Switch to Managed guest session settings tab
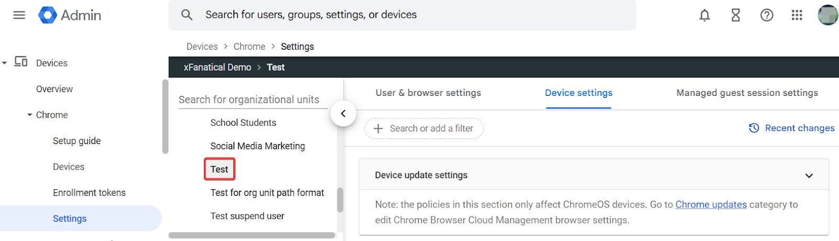The image size is (839, 241). [x=747, y=93]
